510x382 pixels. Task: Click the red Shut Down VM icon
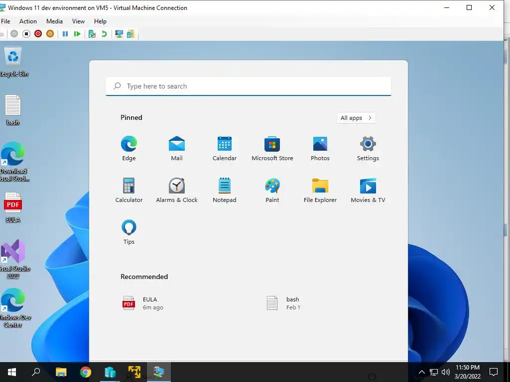coord(38,34)
